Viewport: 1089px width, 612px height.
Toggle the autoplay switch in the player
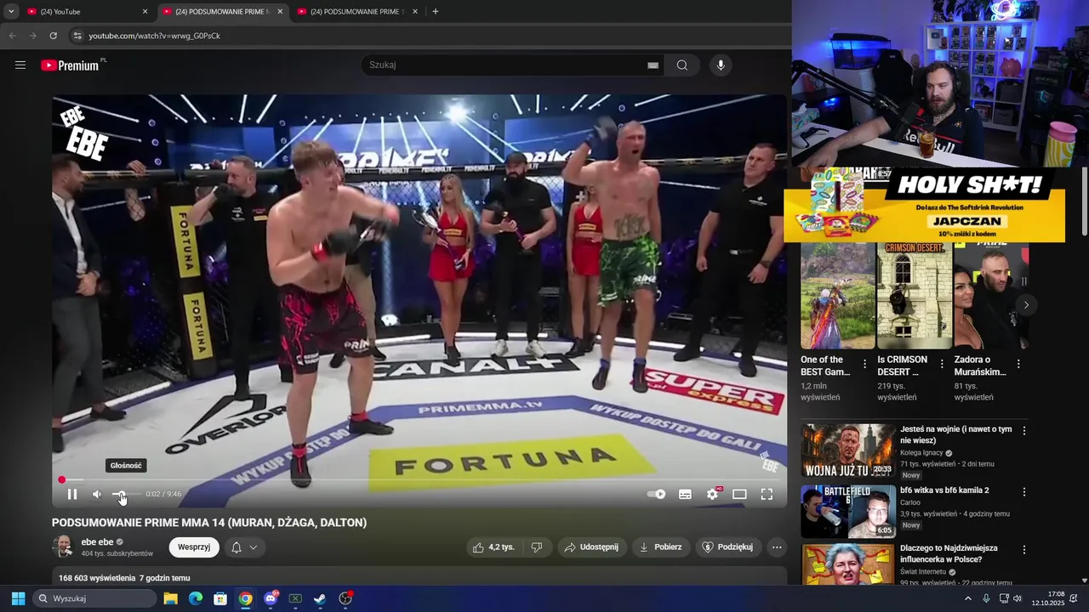tap(656, 494)
